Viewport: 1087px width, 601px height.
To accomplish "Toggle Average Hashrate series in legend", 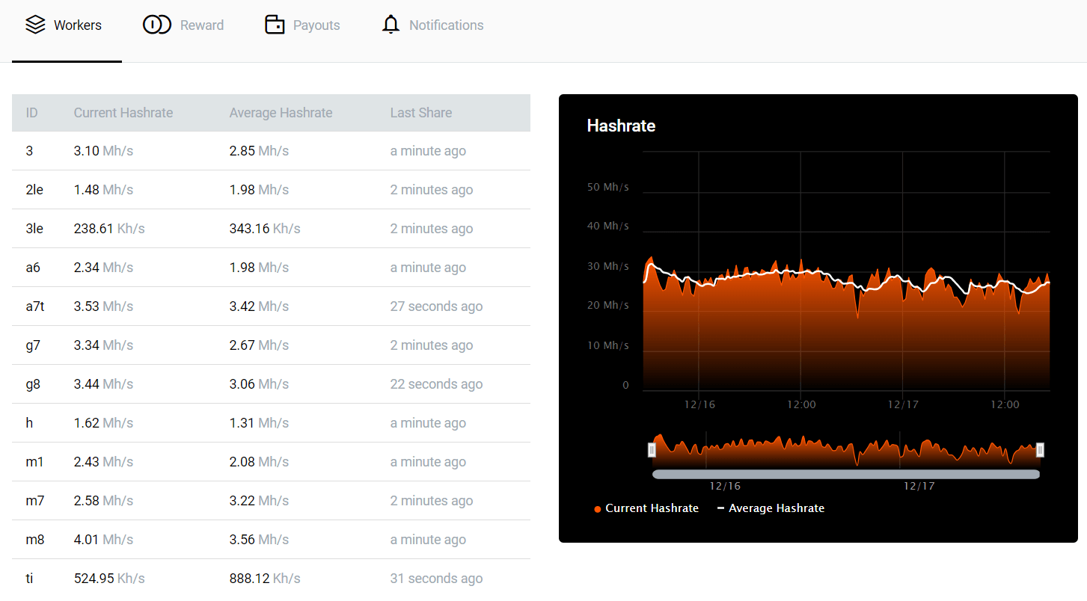I will click(771, 508).
